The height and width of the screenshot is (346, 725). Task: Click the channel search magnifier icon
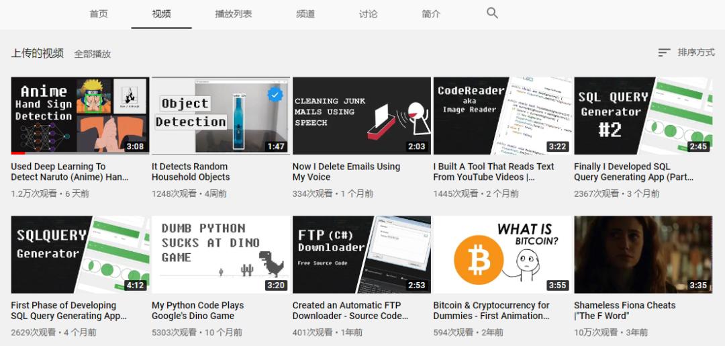coord(492,13)
